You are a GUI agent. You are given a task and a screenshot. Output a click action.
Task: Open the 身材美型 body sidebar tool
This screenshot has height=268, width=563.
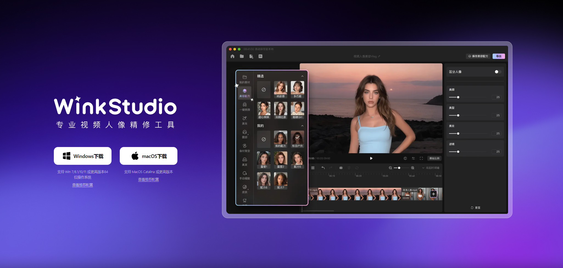[x=244, y=148]
